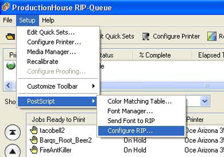The height and width of the screenshot is (157, 224).
Task: Click the move-to-top arrow button
Action: click(x=13, y=133)
